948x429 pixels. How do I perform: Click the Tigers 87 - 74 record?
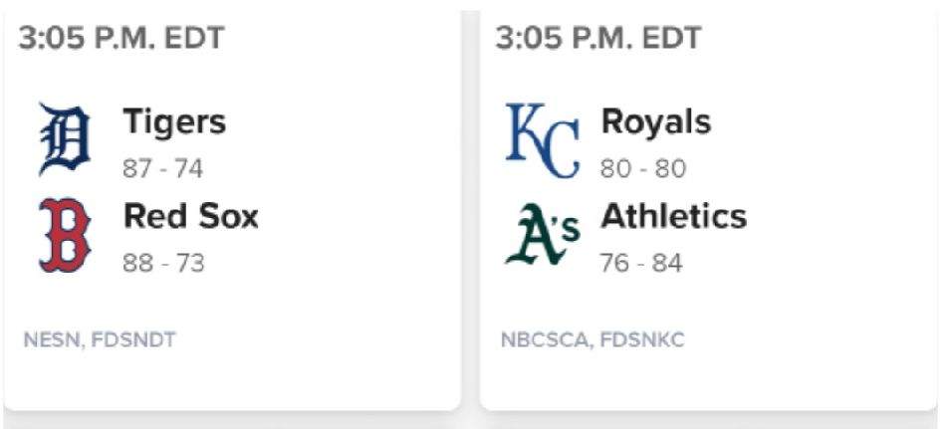click(x=162, y=169)
